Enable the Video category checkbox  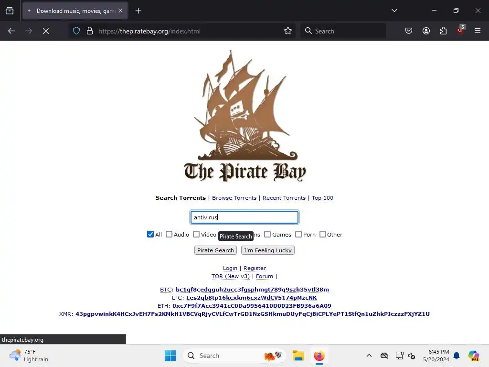pyautogui.click(x=196, y=234)
